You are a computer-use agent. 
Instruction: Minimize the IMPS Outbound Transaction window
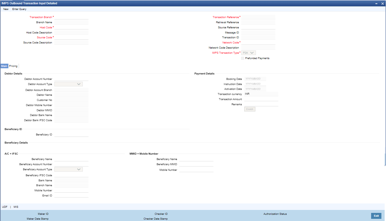(376, 4)
